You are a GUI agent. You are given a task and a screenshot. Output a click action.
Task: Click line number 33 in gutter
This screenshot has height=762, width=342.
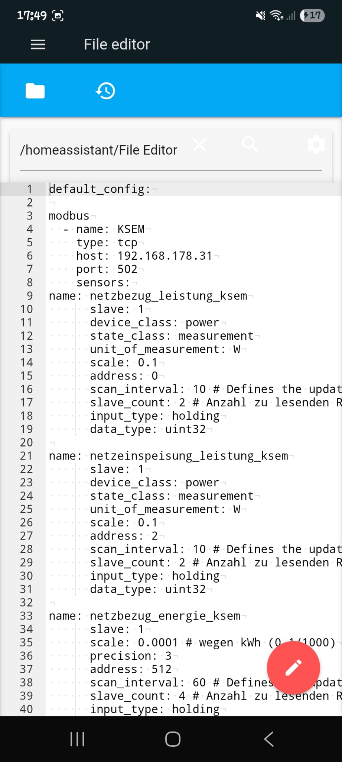pyautogui.click(x=27, y=616)
